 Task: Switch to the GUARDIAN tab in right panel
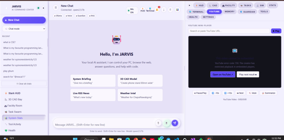coord(247,12)
